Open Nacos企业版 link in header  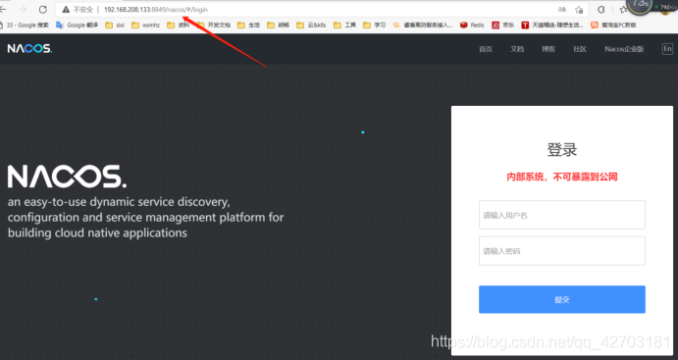point(624,49)
